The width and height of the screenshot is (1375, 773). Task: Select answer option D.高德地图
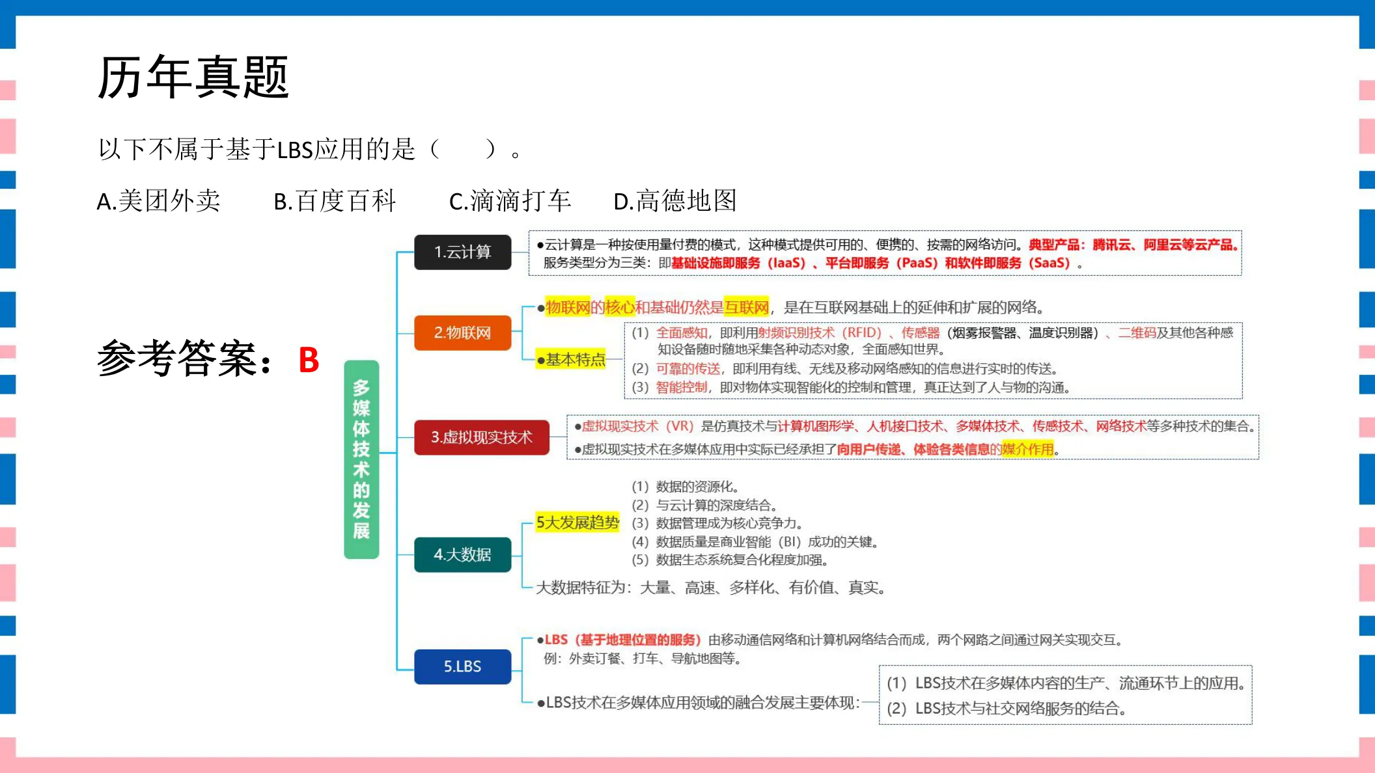point(675,201)
